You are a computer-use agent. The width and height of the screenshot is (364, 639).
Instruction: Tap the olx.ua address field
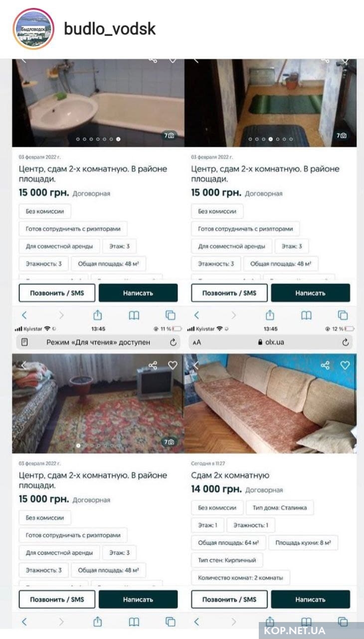pos(272,342)
